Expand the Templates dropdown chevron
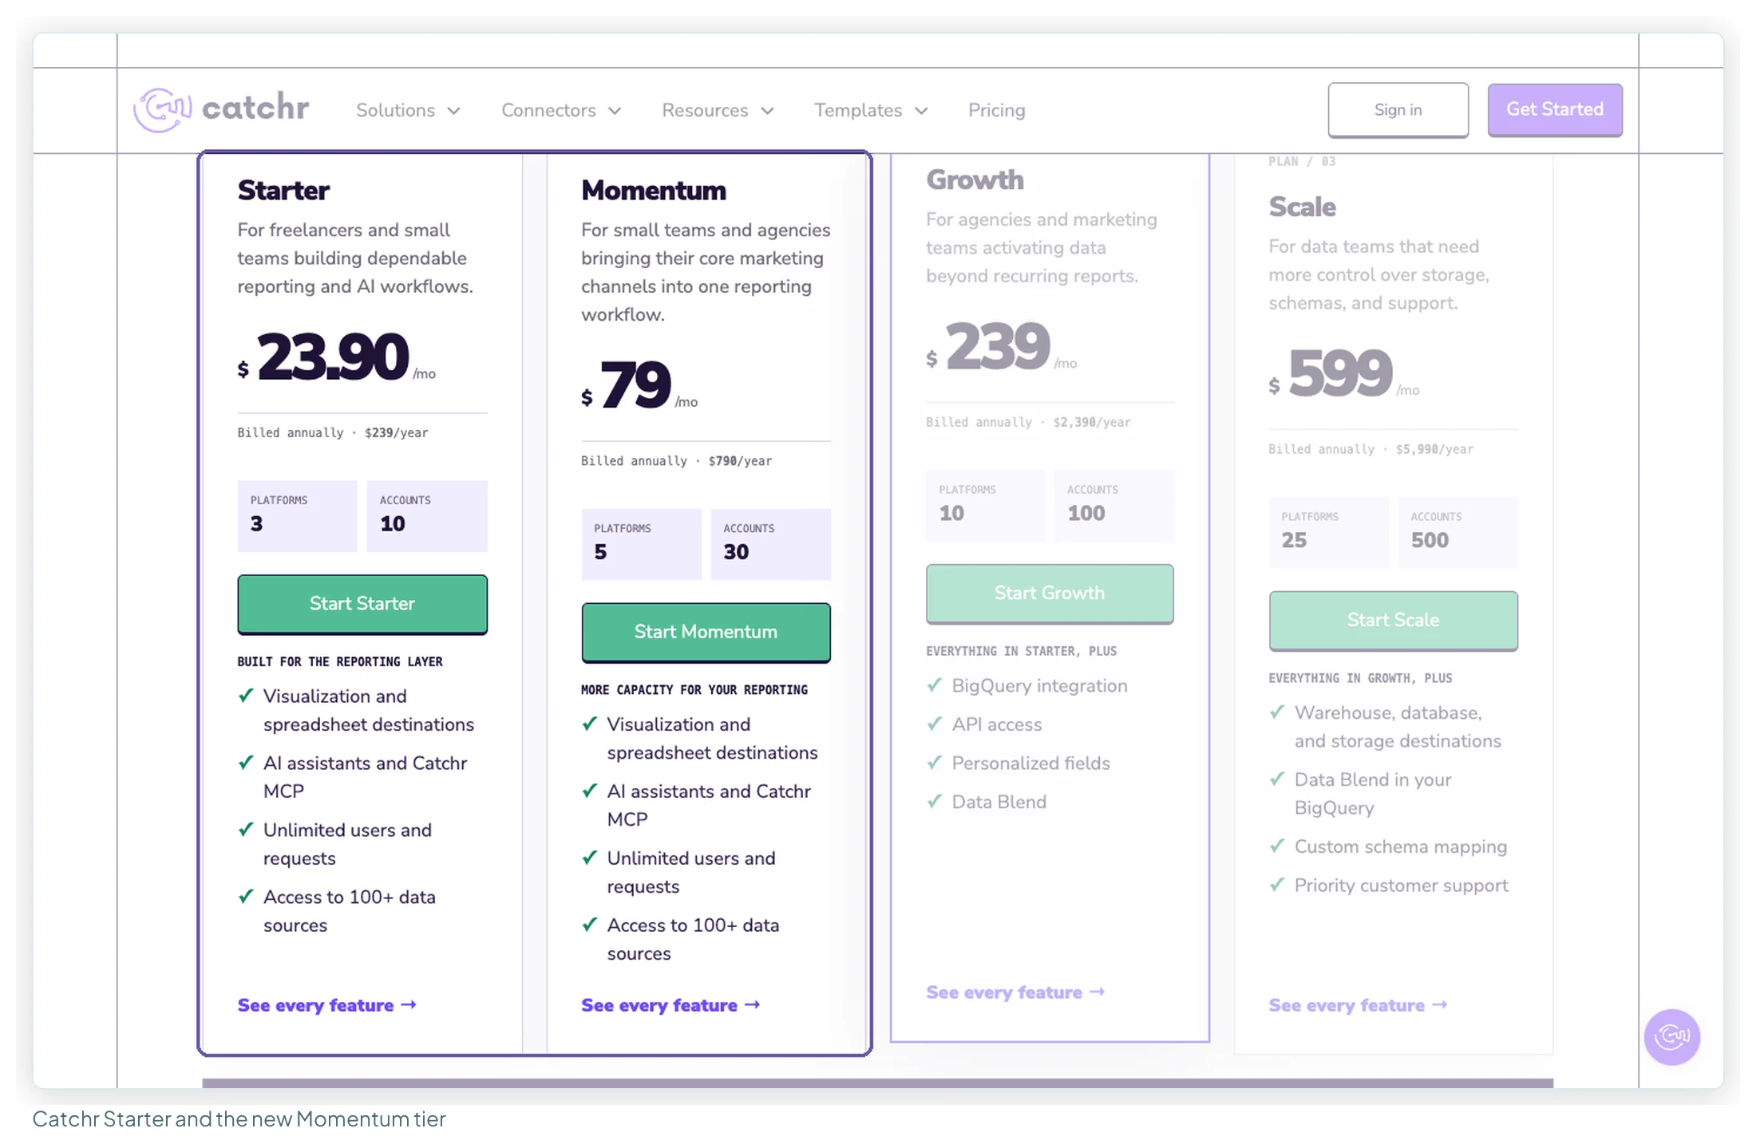This screenshot has height=1148, width=1756. pos(921,111)
